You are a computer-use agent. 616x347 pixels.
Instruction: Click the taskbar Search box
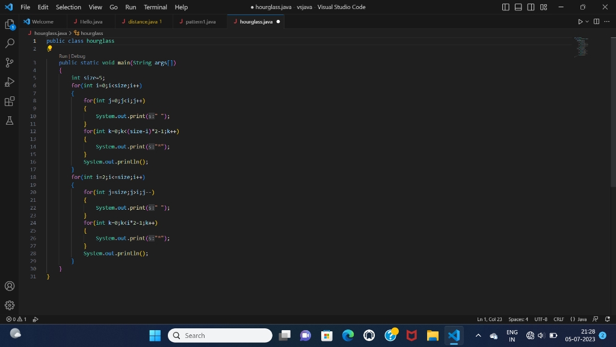tap(220, 336)
